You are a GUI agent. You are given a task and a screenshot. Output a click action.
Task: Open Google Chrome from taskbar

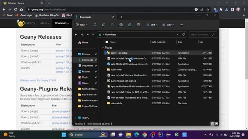145,135
